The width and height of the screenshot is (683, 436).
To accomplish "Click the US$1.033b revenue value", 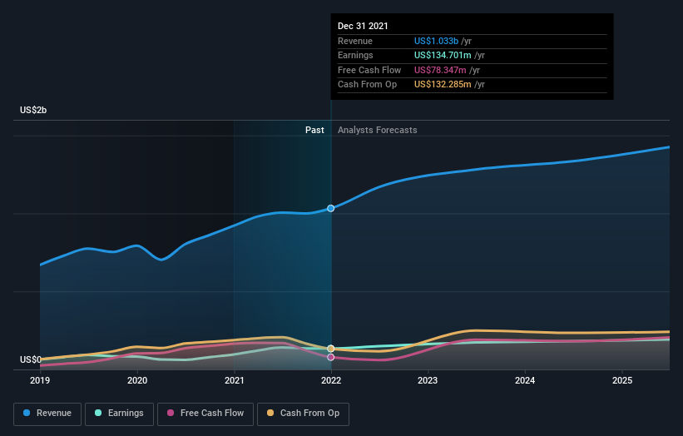I will click(436, 41).
